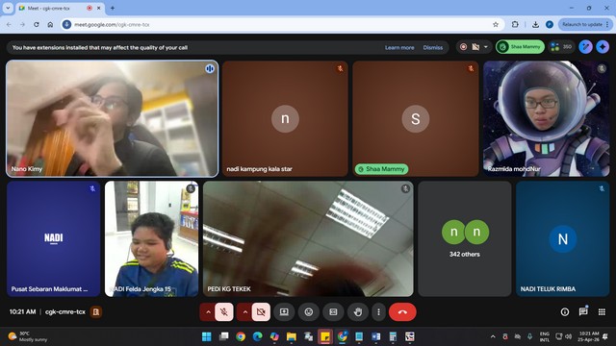Open more options three-dot menu
616x346 pixels.
[x=378, y=311]
